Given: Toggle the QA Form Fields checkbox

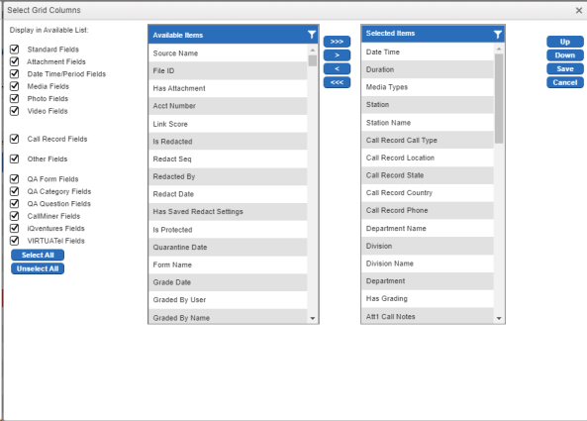Looking at the screenshot, I should 15,179.
